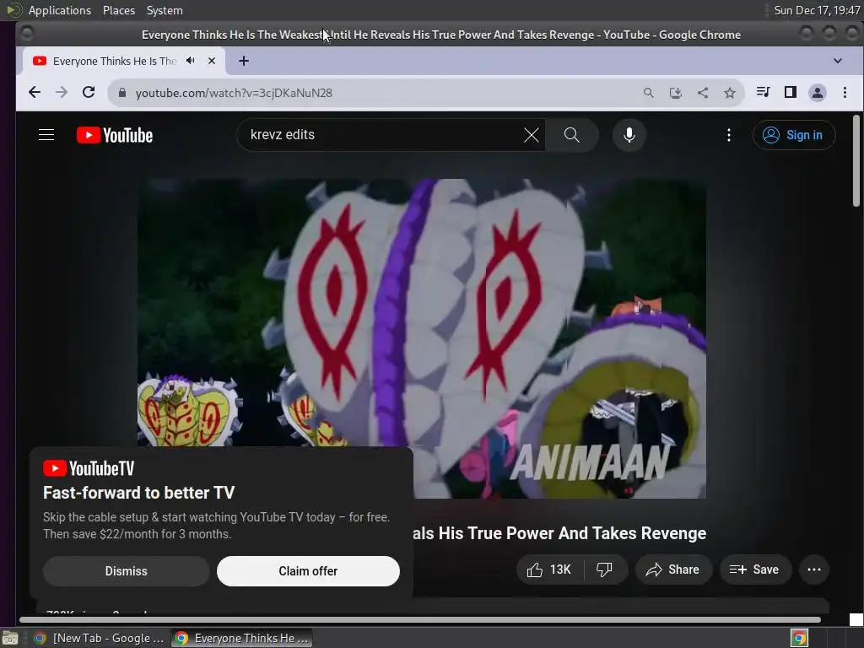The width and height of the screenshot is (864, 648).
Task: Open the System menu
Action: (x=165, y=10)
